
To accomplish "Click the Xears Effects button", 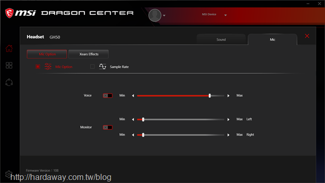I will pyautogui.click(x=89, y=54).
